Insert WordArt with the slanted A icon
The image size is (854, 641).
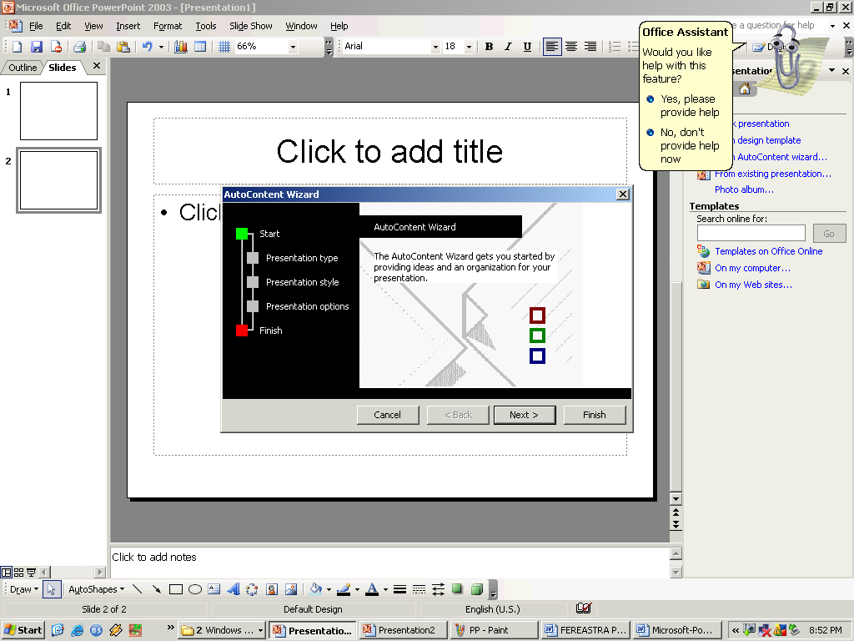(234, 589)
